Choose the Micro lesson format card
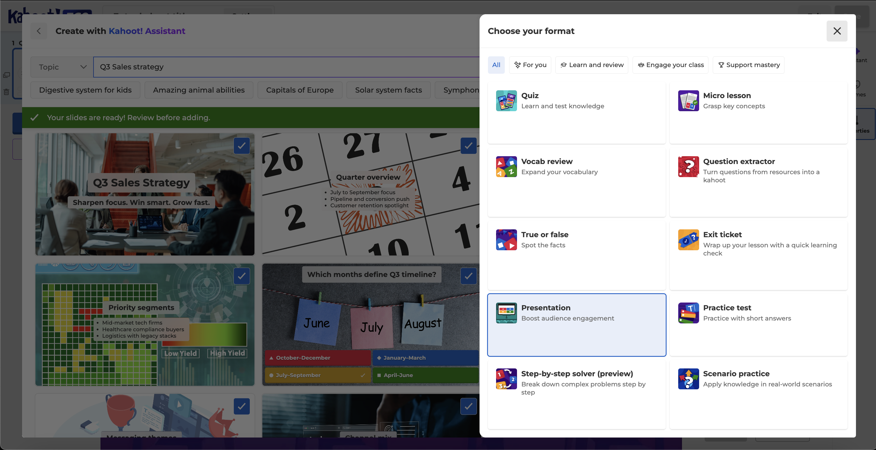 pyautogui.click(x=758, y=113)
